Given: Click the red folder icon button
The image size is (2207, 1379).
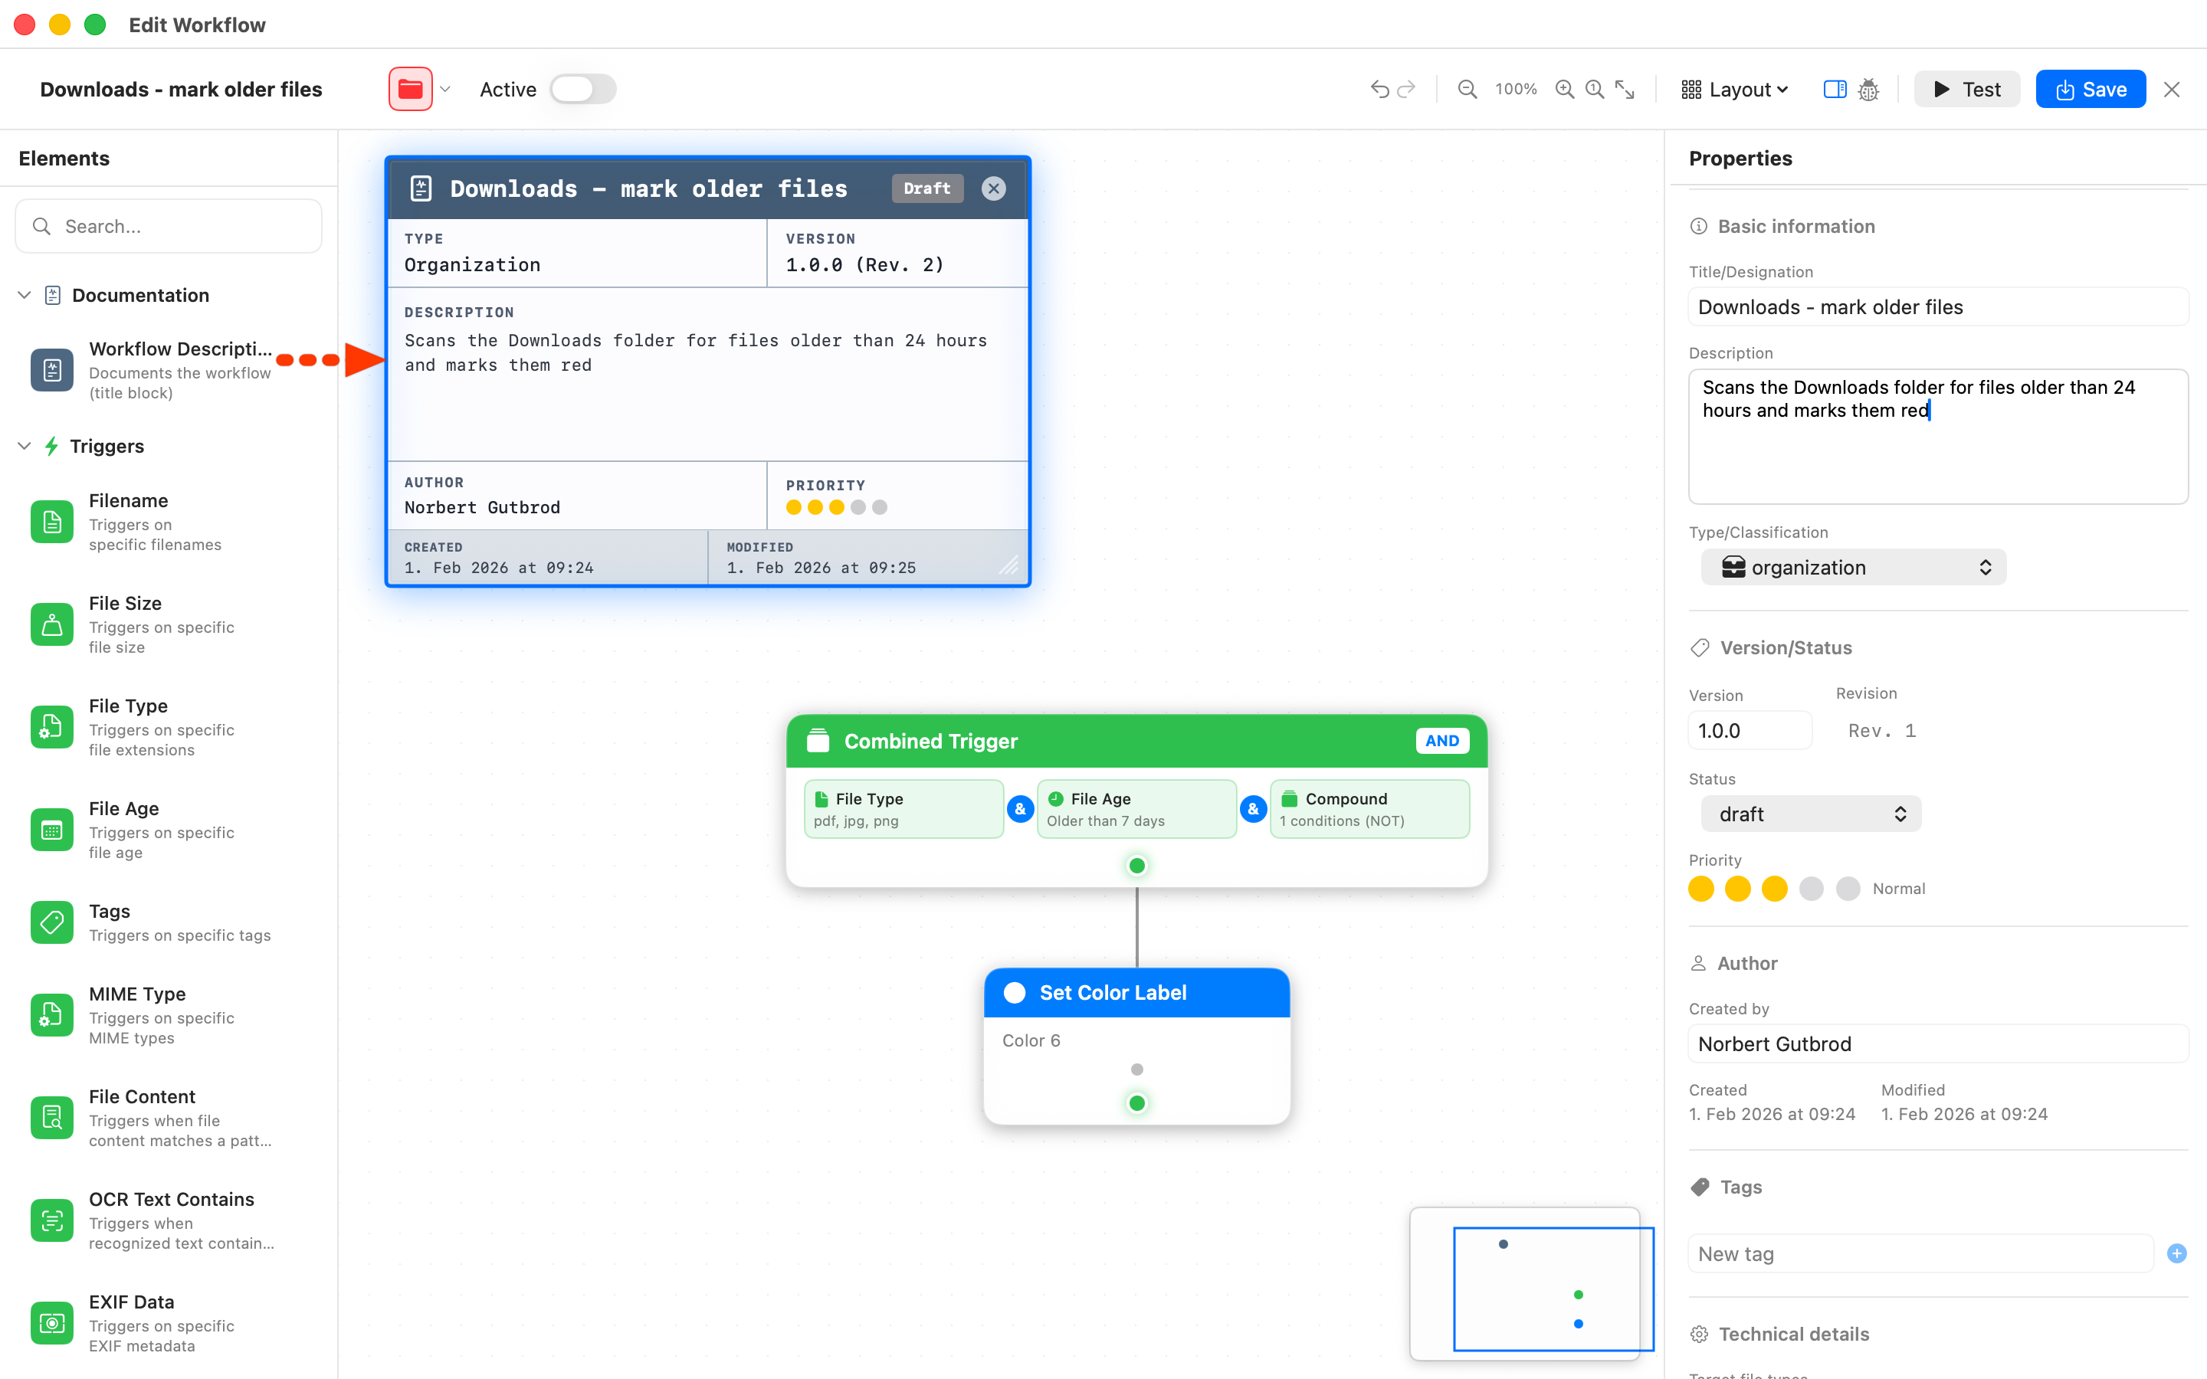Looking at the screenshot, I should (411, 90).
